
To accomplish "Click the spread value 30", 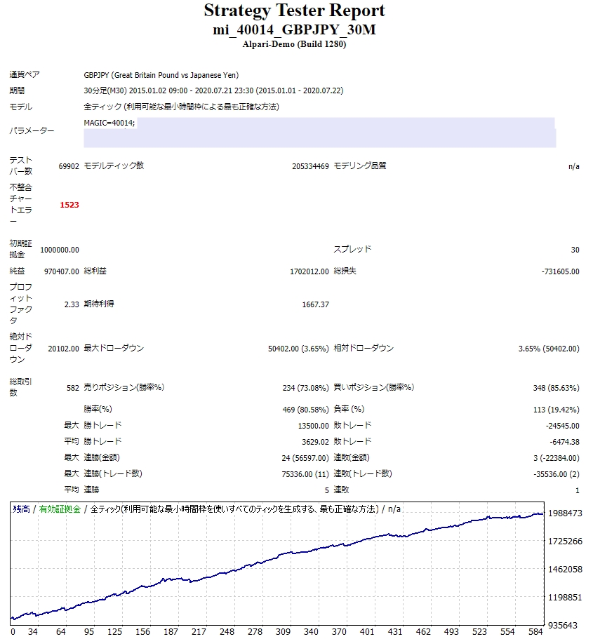I will click(575, 250).
